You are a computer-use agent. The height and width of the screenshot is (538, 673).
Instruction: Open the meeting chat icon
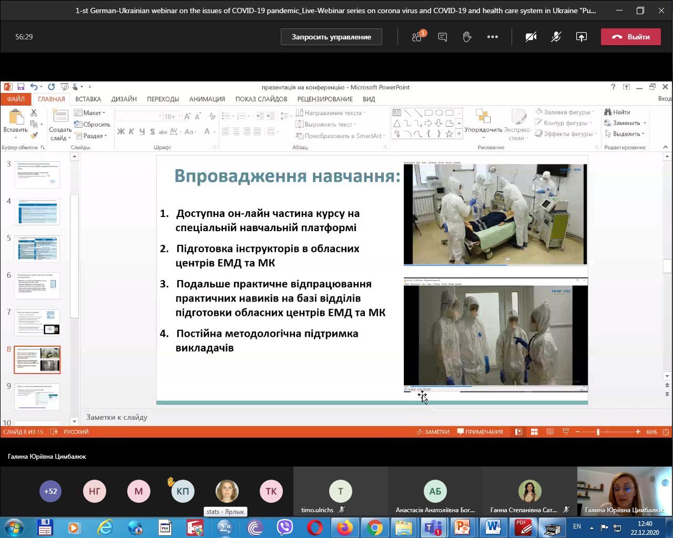[x=443, y=37]
